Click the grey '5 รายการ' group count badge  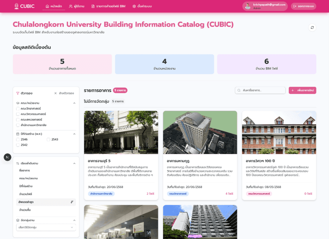coord(118,102)
